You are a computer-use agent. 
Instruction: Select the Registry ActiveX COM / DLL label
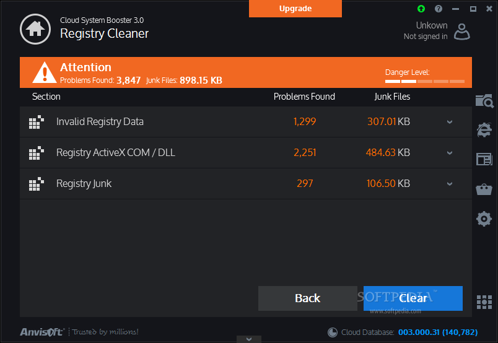(116, 152)
